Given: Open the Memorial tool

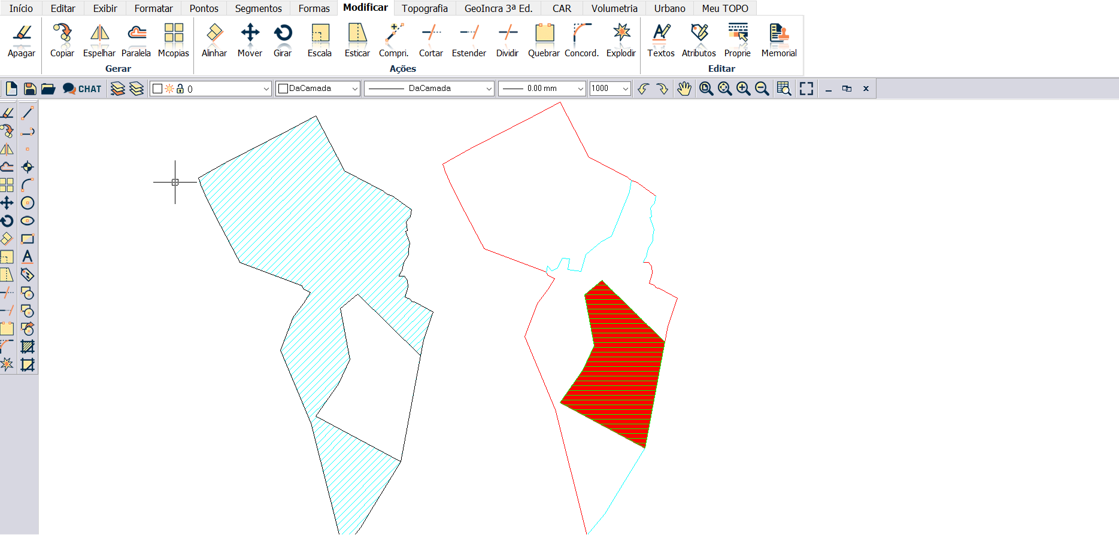Looking at the screenshot, I should pos(778,40).
